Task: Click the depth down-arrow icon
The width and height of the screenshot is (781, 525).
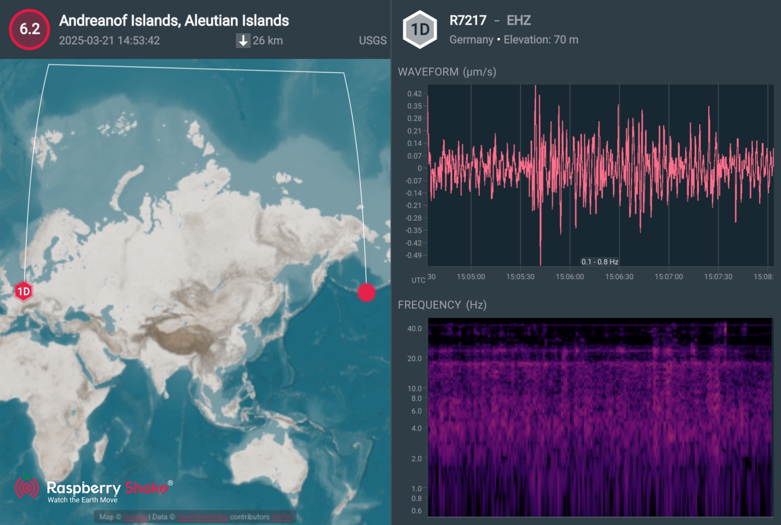Action: point(243,41)
